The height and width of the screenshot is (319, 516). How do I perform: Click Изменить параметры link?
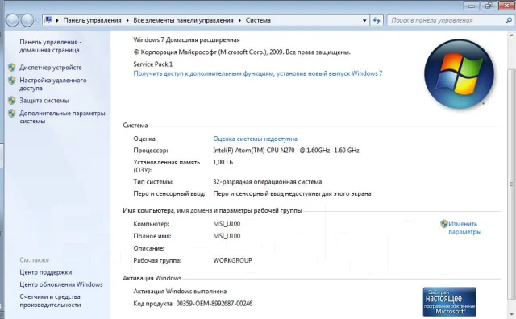(x=464, y=228)
